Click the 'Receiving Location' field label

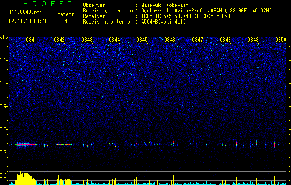coord(108,11)
